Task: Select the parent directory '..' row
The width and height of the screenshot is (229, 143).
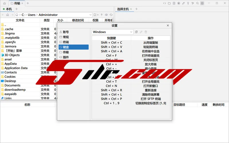Action: (x=29, y=25)
